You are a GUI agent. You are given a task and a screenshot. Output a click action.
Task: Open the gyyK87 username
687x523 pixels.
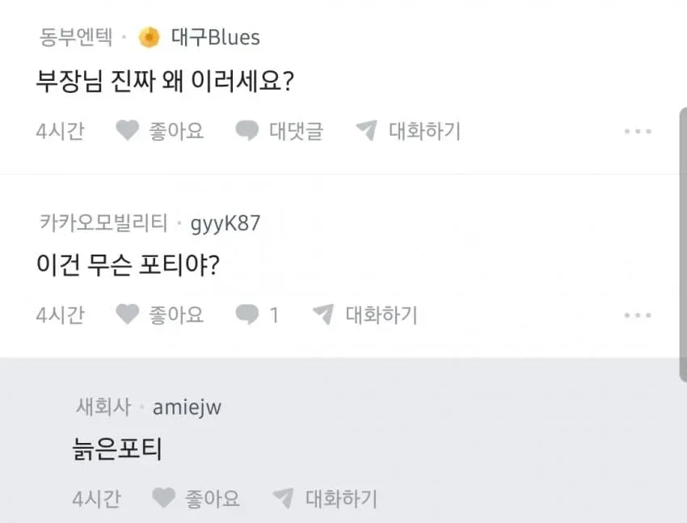click(x=225, y=223)
